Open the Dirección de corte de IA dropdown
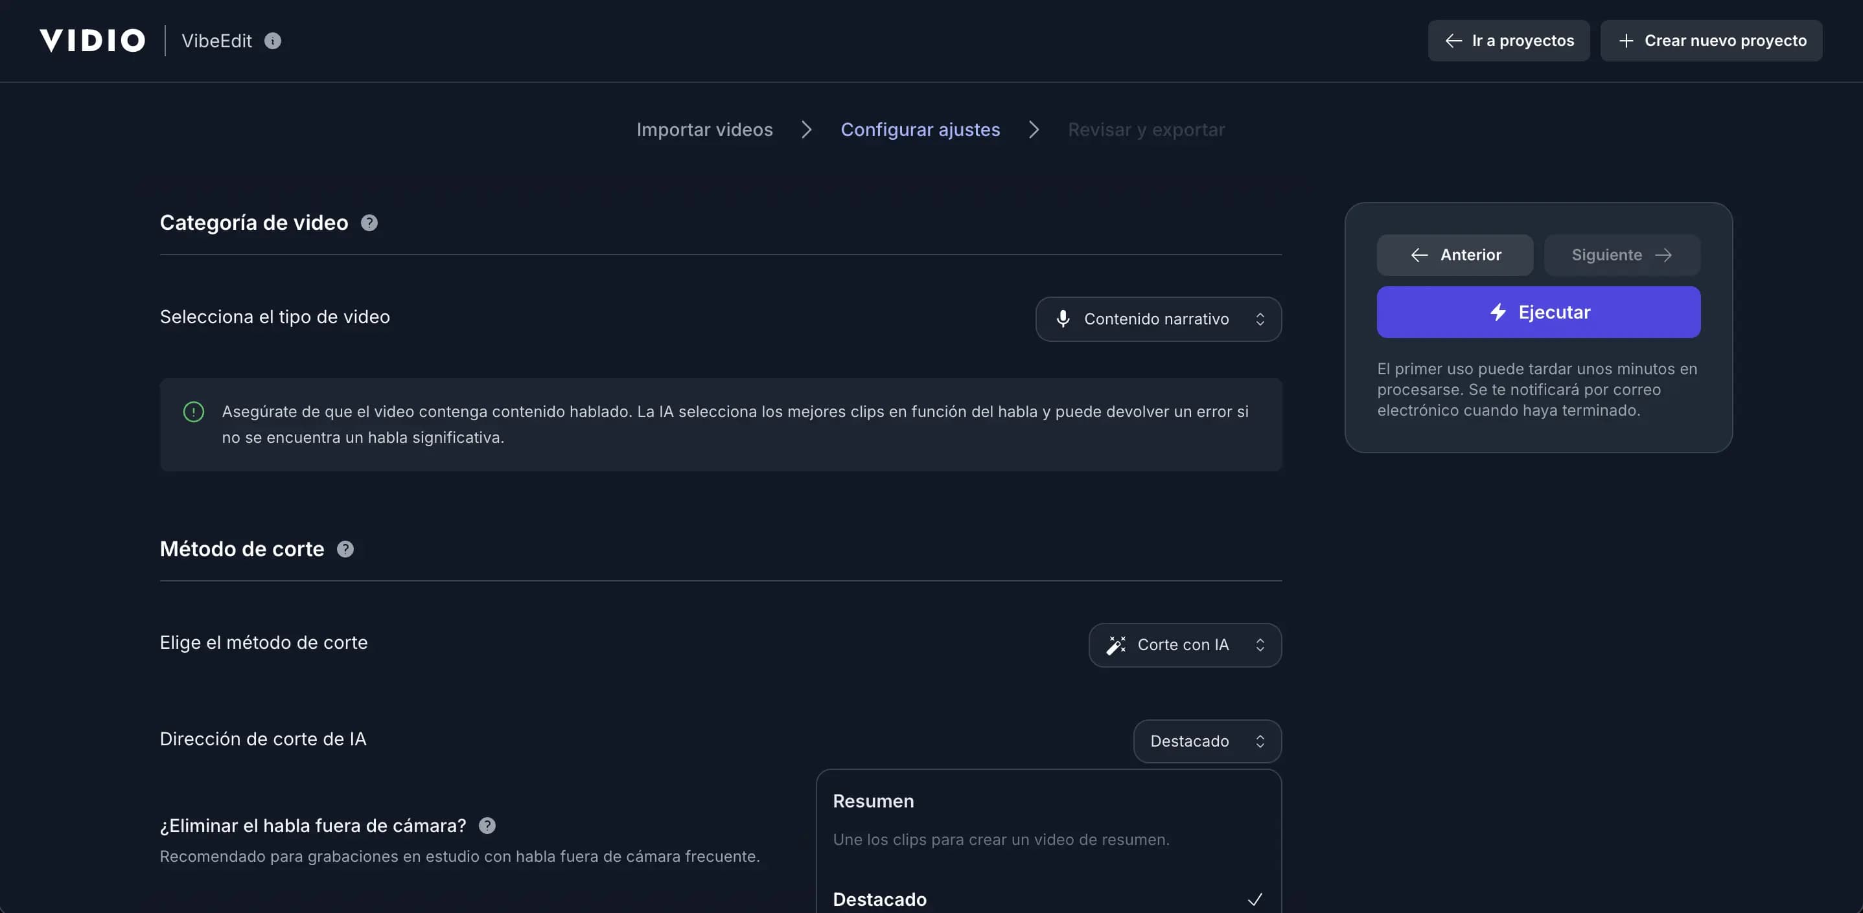 [1207, 741]
